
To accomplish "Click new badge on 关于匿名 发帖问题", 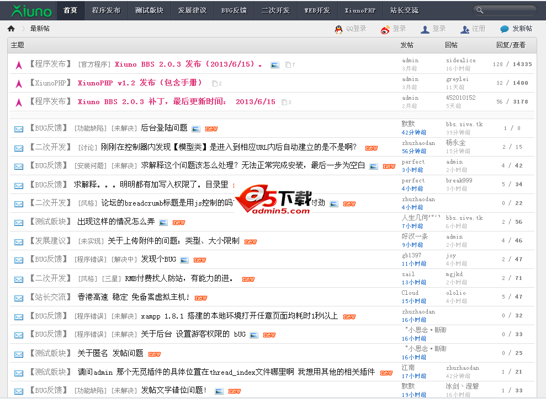I will pos(154,354).
